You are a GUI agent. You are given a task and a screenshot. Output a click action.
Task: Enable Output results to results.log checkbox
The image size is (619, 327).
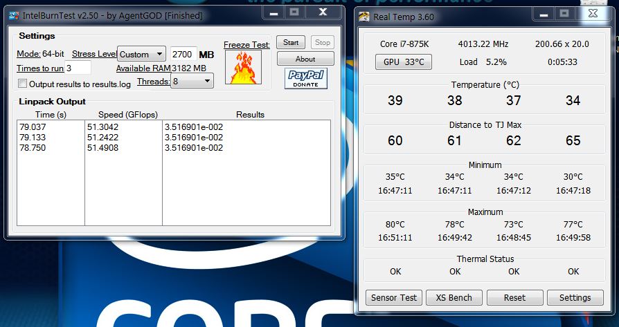click(x=23, y=84)
